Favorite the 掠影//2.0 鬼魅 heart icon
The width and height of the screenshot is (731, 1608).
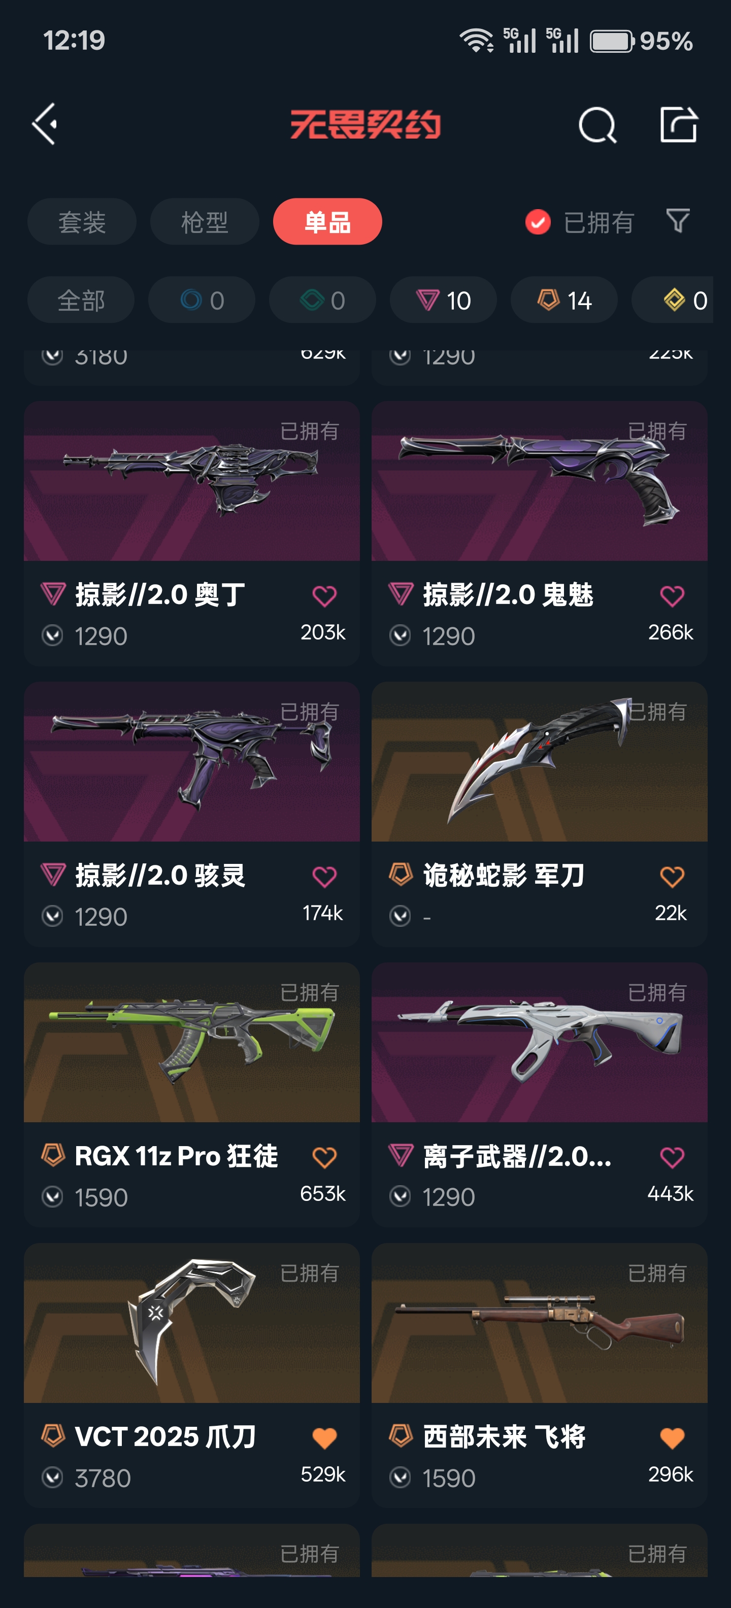point(672,596)
